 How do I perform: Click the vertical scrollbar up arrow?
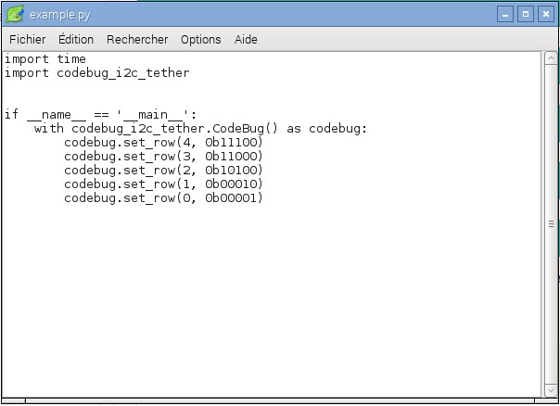click(x=551, y=58)
